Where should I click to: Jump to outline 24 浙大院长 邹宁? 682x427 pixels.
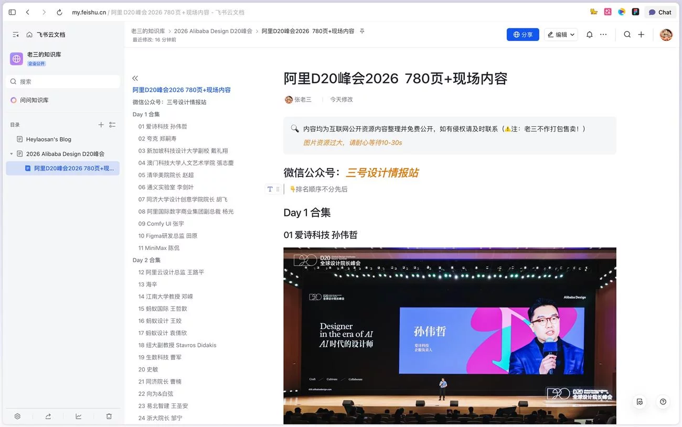click(x=161, y=418)
